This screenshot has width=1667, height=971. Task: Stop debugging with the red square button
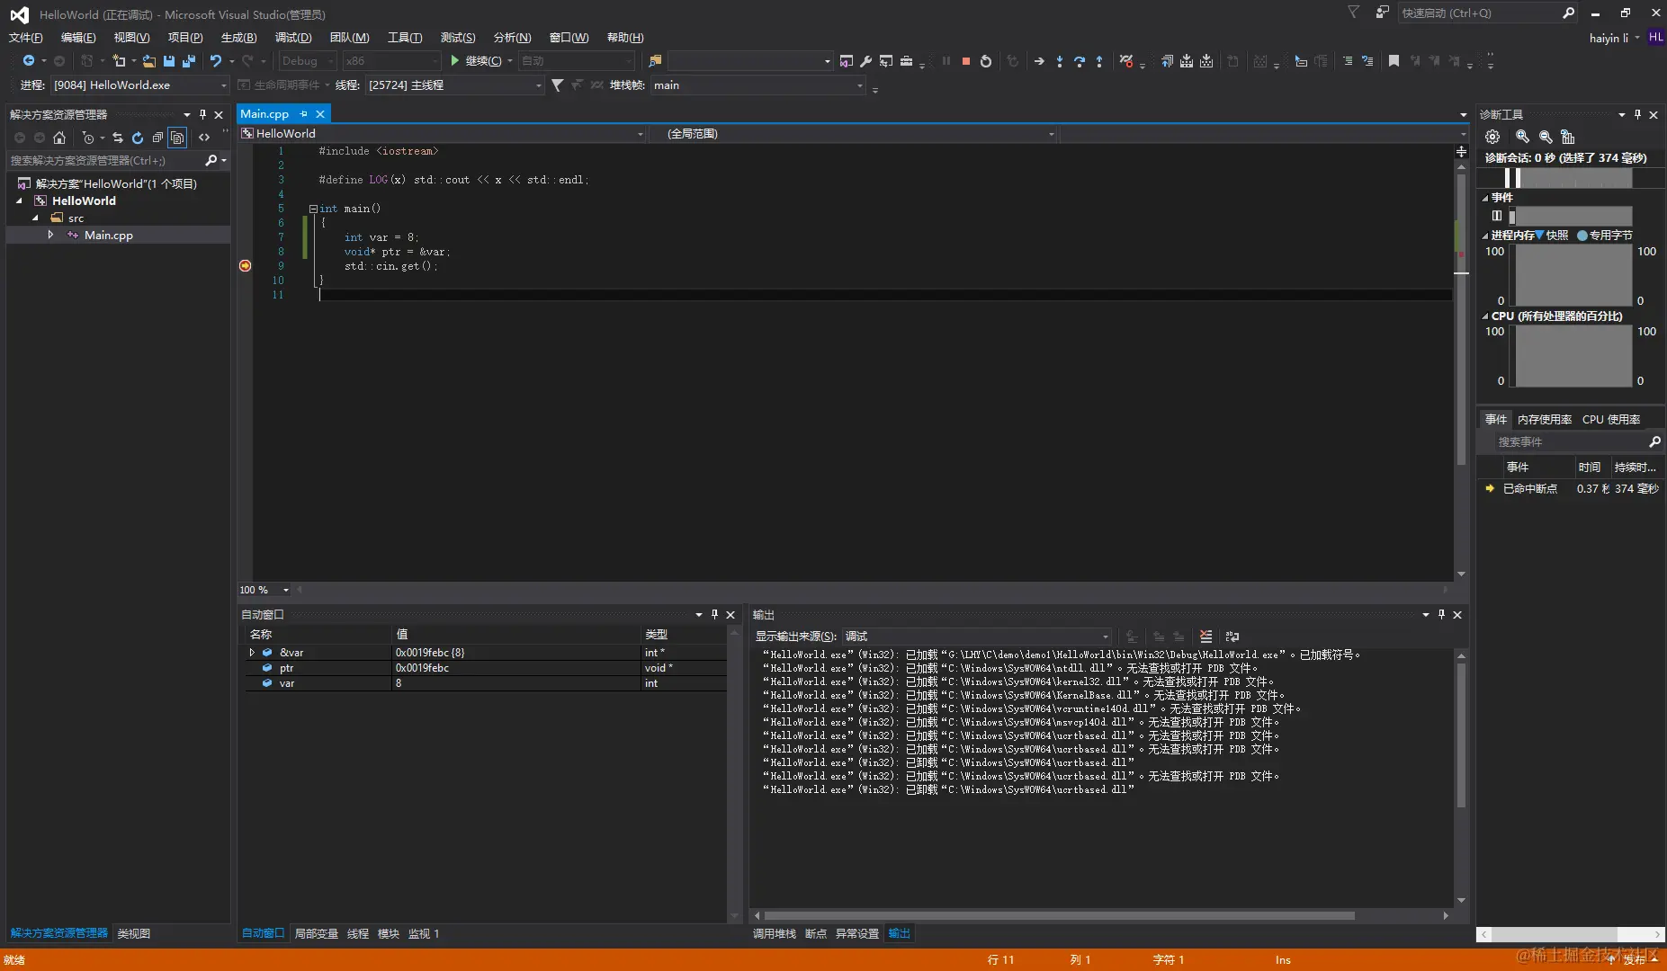point(965,61)
